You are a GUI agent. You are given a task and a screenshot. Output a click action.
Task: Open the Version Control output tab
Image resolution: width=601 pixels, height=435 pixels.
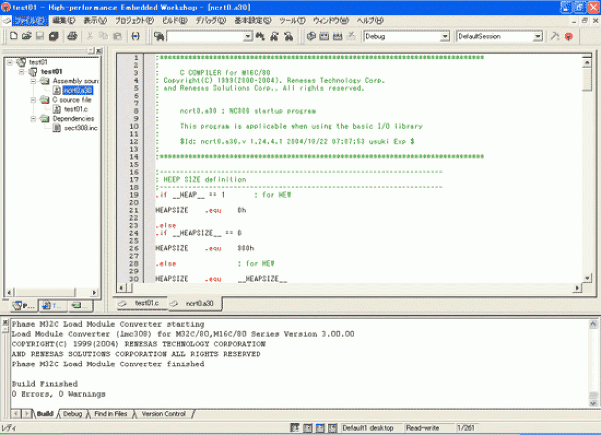click(163, 414)
